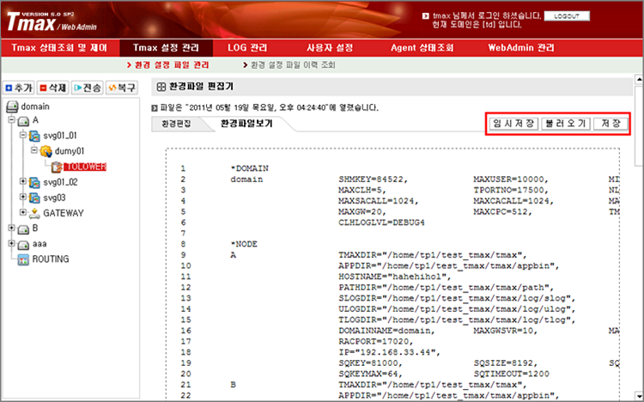Click the LOGOUT button
The width and height of the screenshot is (644, 402).
(567, 16)
